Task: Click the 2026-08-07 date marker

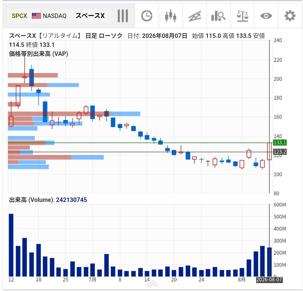Action: point(269,279)
